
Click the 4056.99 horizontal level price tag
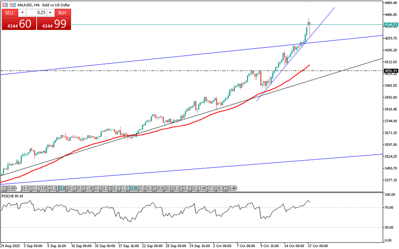coord(390,71)
